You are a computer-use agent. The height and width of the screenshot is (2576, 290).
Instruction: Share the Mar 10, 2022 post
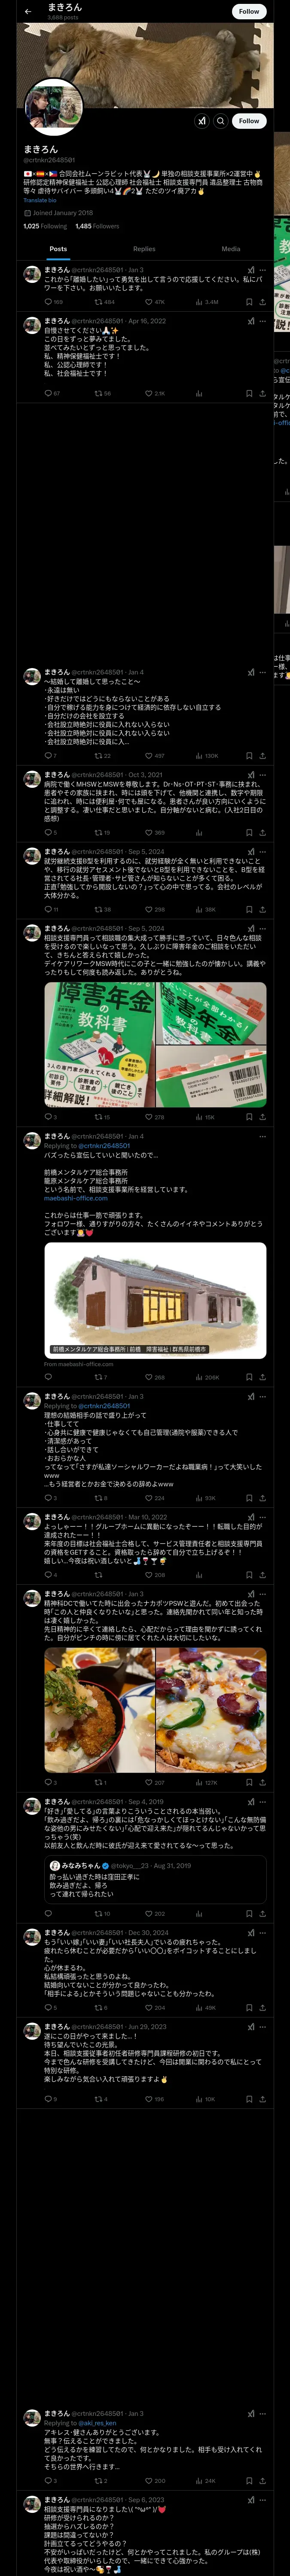tap(263, 1575)
